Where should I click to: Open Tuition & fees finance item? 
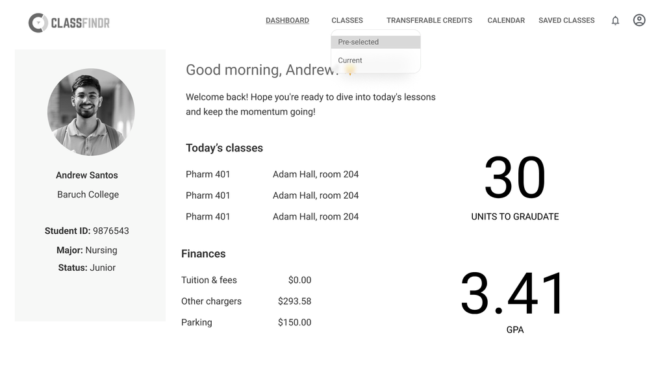tap(246, 280)
